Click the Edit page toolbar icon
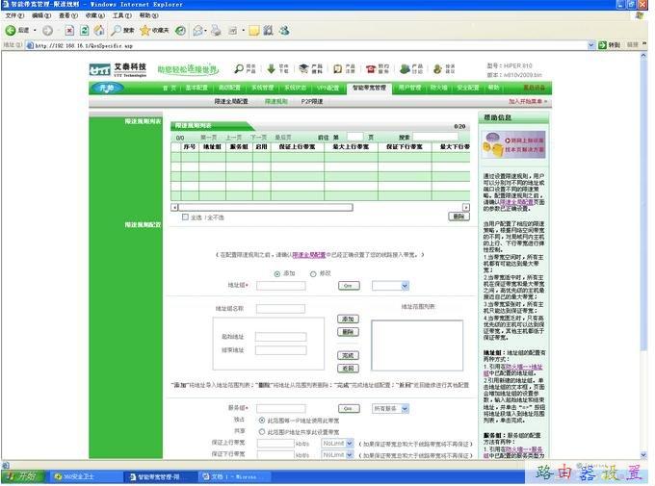 click(x=233, y=31)
